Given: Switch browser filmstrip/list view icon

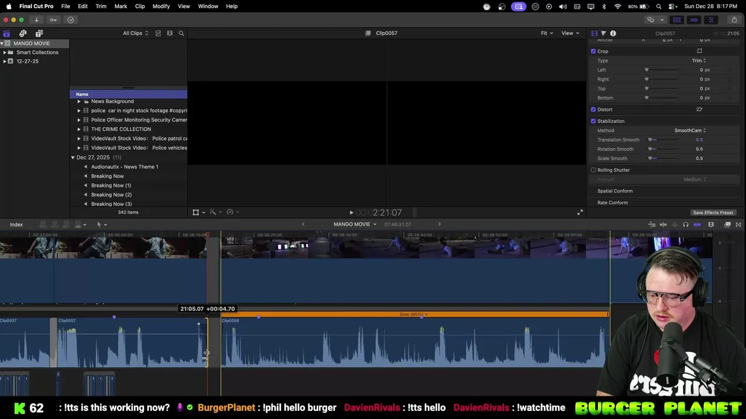Looking at the screenshot, I should click(170, 33).
